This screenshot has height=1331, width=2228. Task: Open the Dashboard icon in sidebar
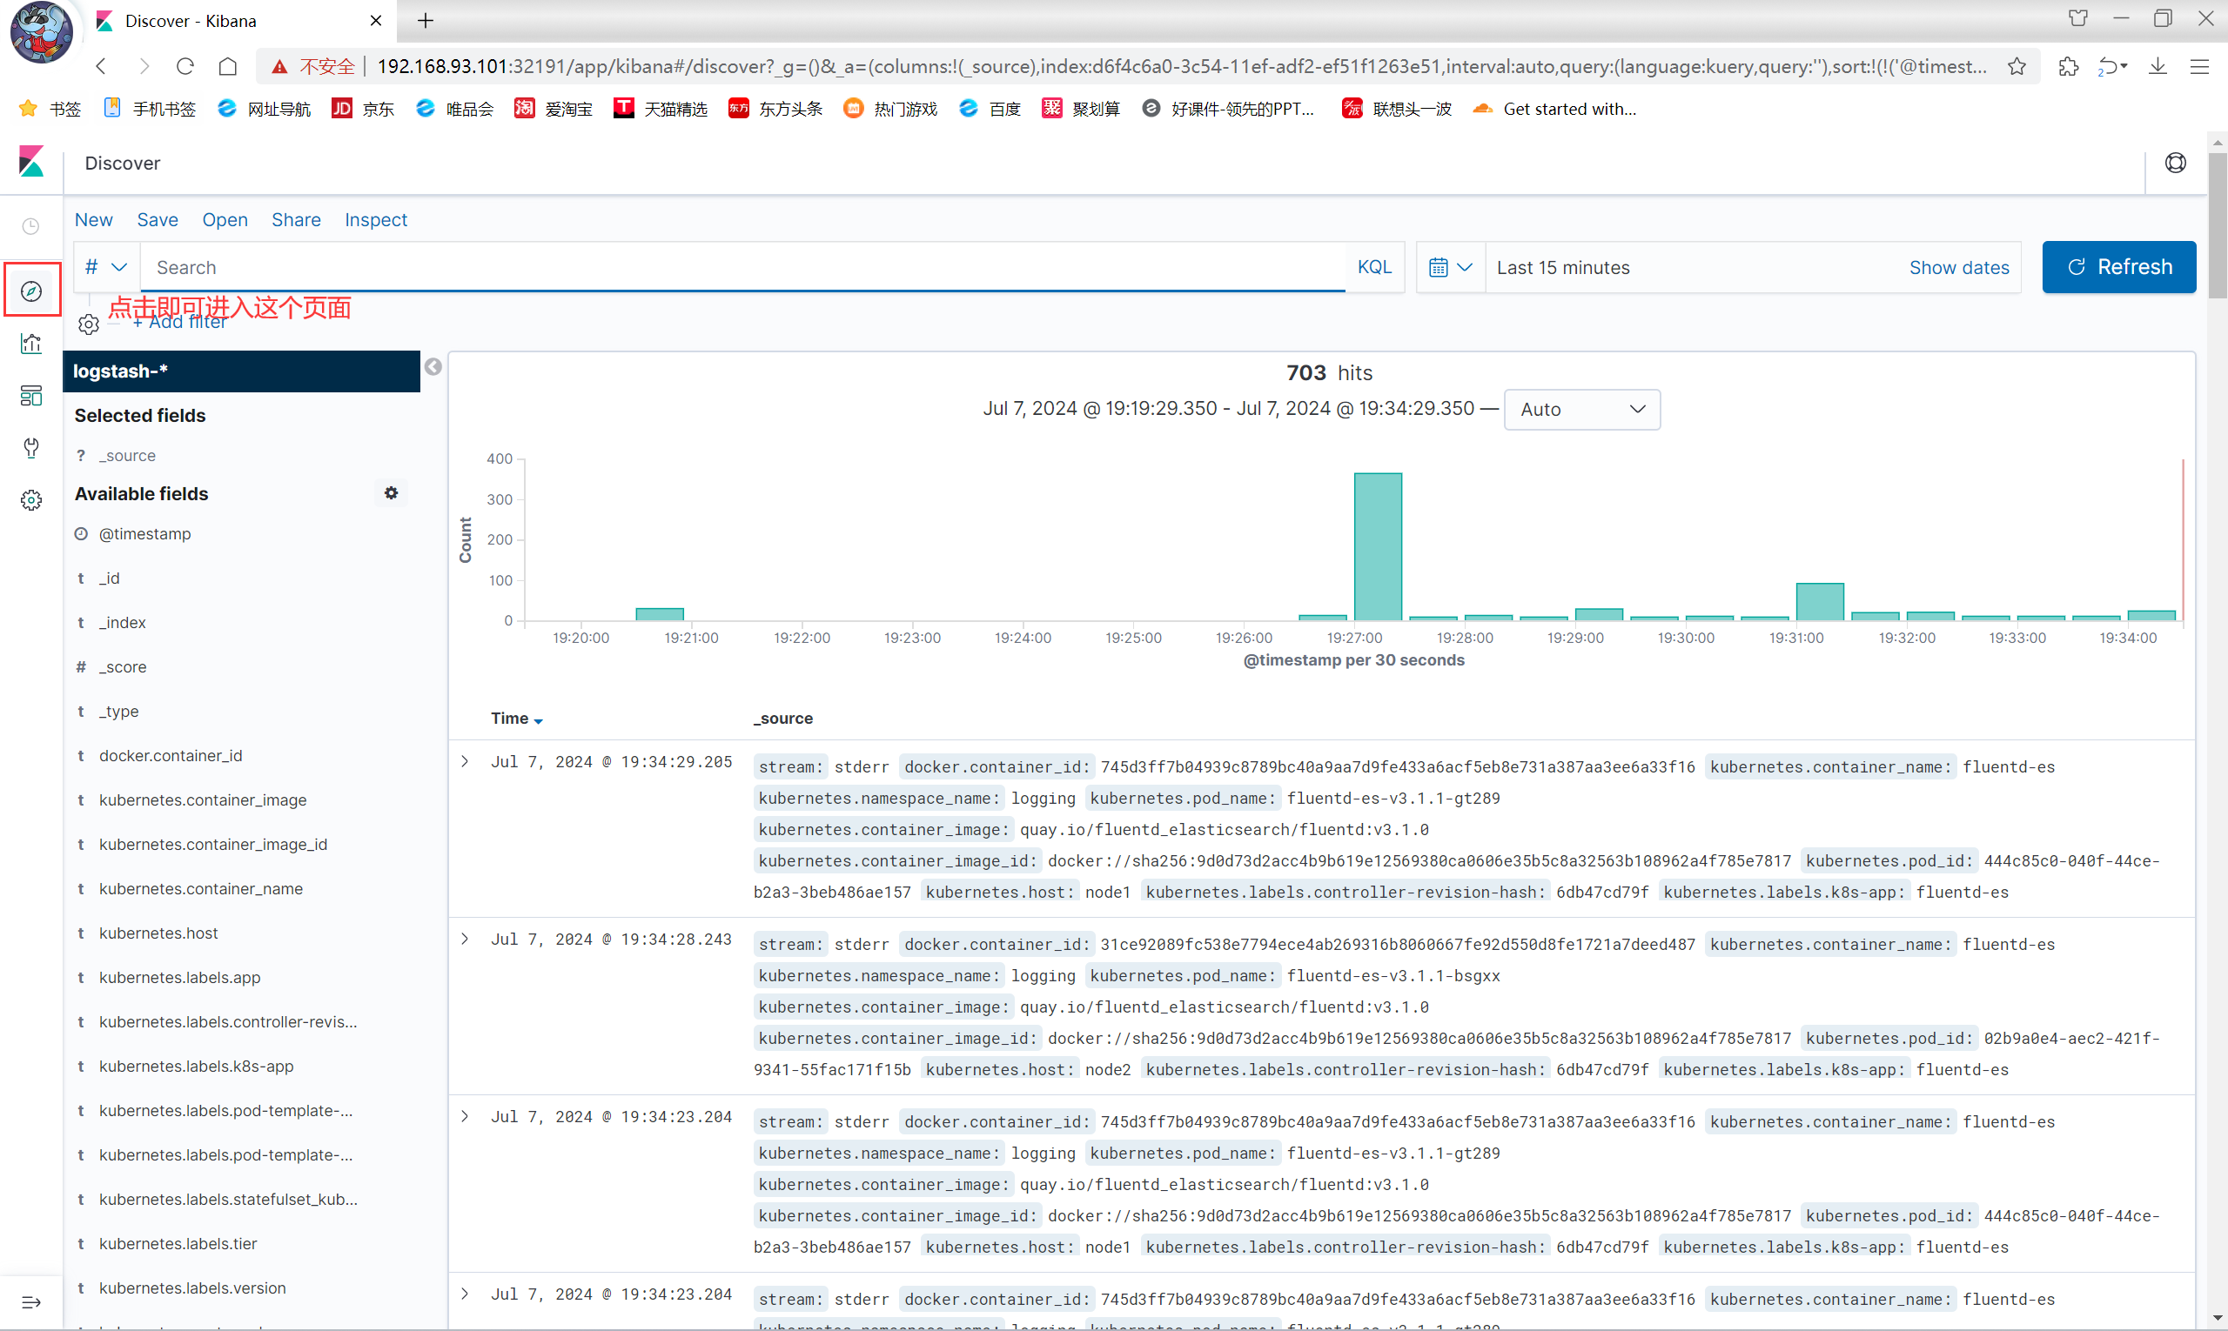pos(31,396)
